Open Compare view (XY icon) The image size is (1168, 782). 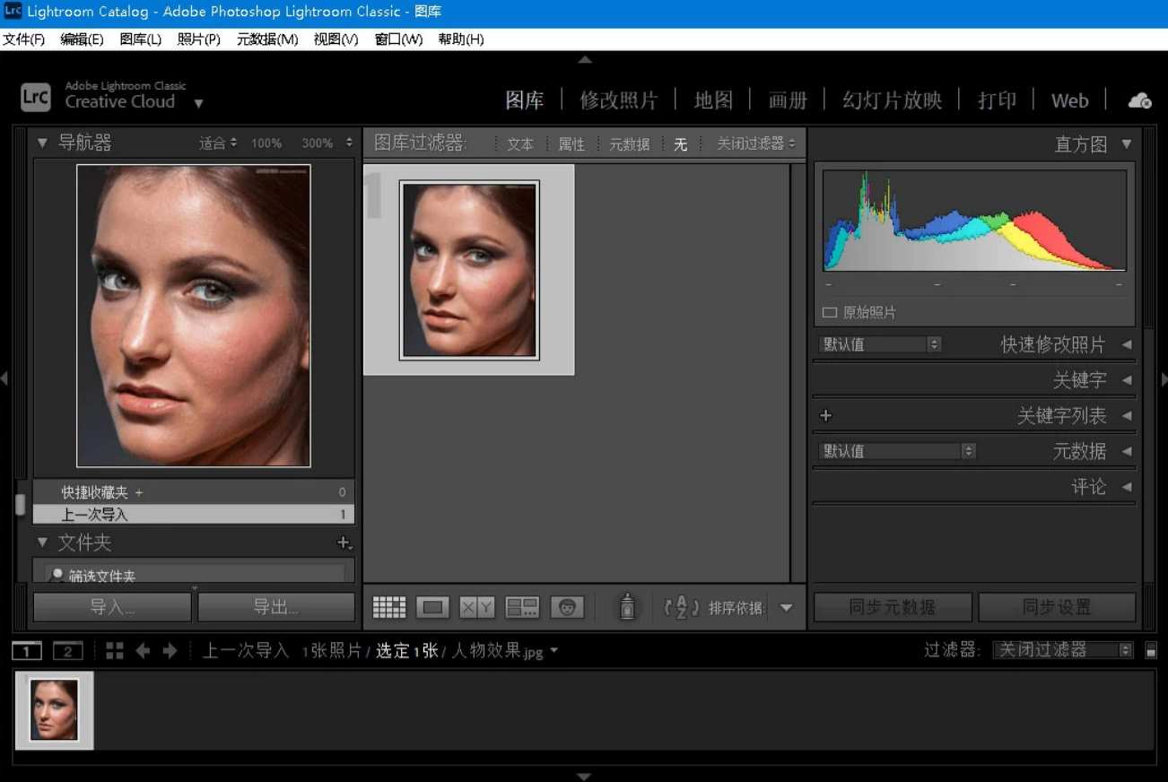pos(476,607)
